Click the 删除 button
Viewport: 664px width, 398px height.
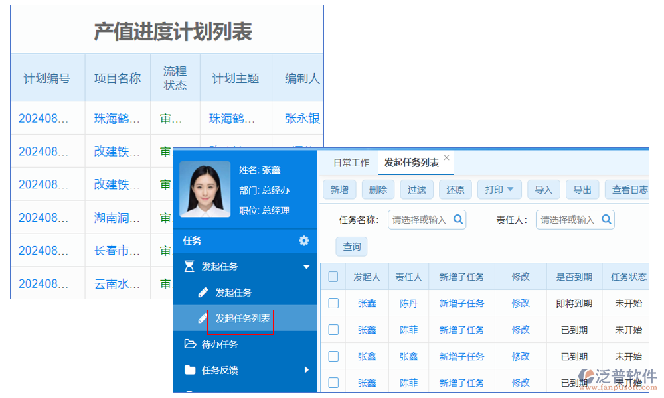coord(378,190)
